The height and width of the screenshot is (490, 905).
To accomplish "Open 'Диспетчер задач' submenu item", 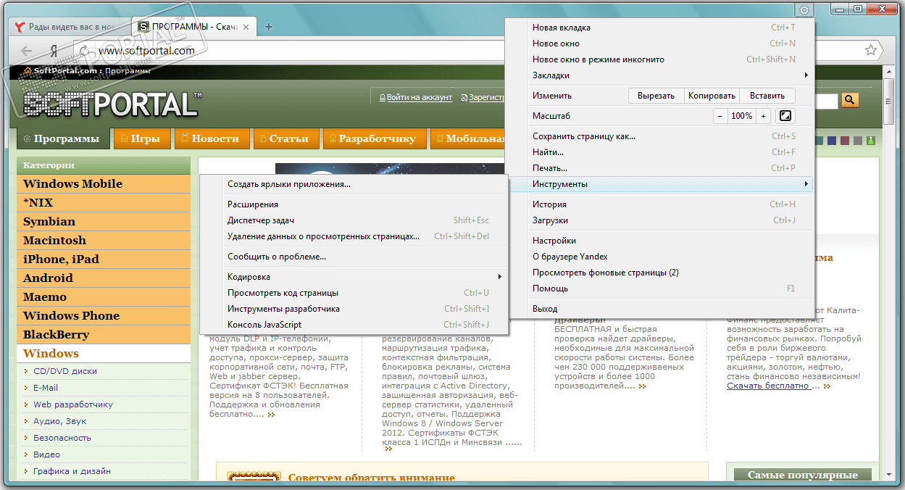I will 354,220.
